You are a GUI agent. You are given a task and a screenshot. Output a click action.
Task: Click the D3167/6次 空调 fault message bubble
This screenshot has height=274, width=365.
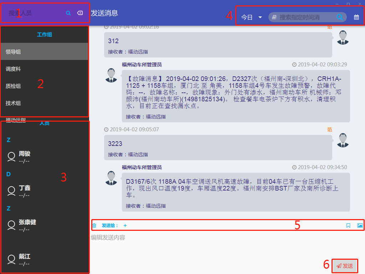236,192
